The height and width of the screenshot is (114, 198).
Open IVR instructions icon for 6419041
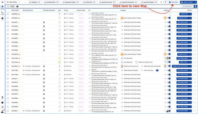click(x=44, y=66)
